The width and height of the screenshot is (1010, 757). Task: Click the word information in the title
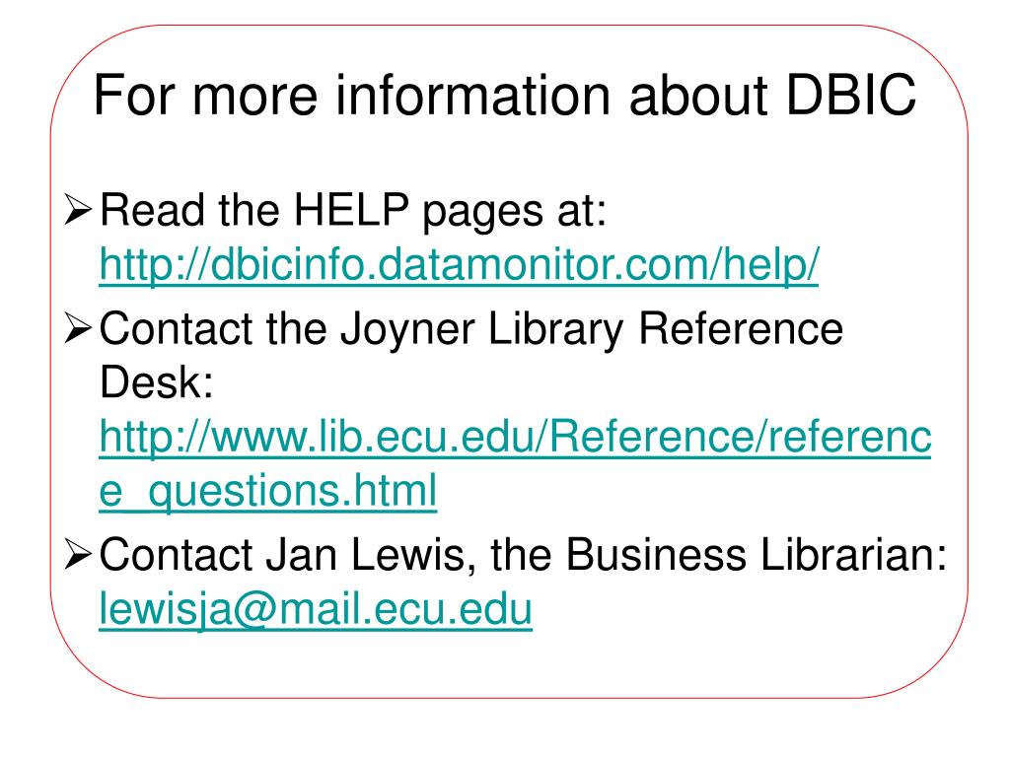click(472, 96)
